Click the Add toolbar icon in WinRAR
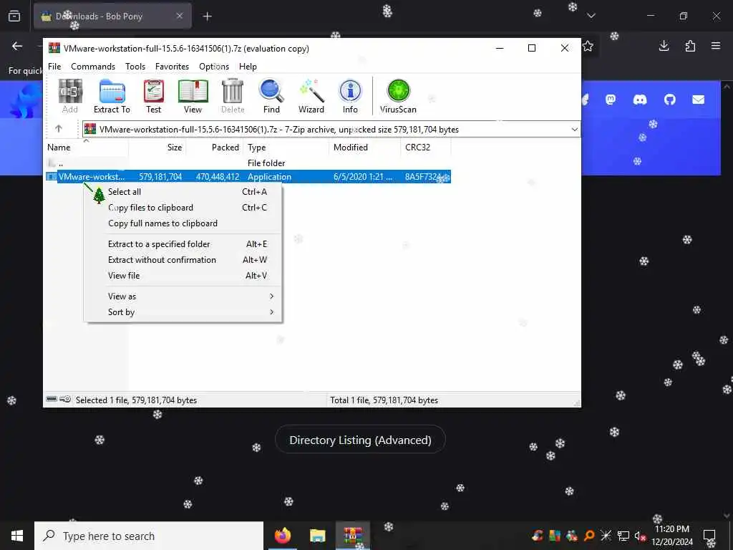 (70, 96)
